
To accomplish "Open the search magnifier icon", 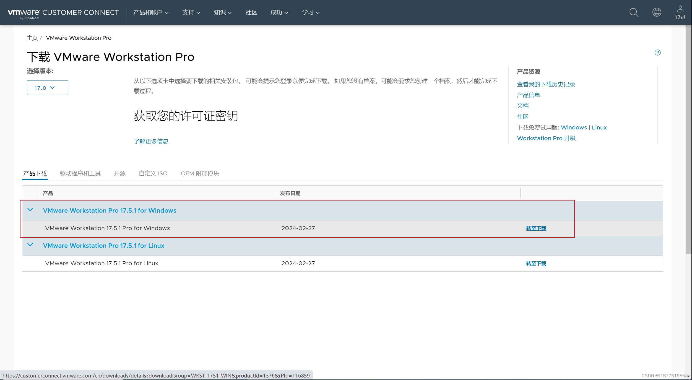I will click(x=634, y=12).
